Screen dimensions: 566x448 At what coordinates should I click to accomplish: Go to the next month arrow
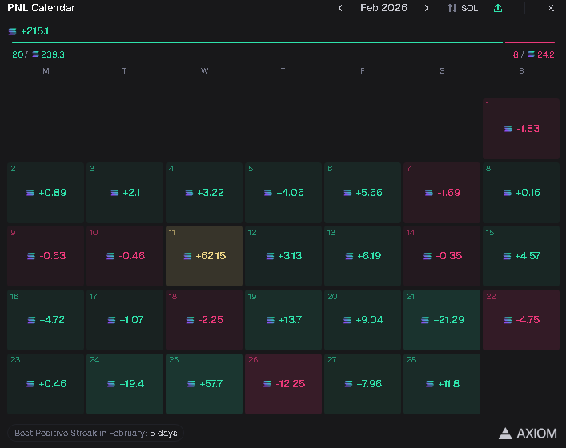point(427,8)
